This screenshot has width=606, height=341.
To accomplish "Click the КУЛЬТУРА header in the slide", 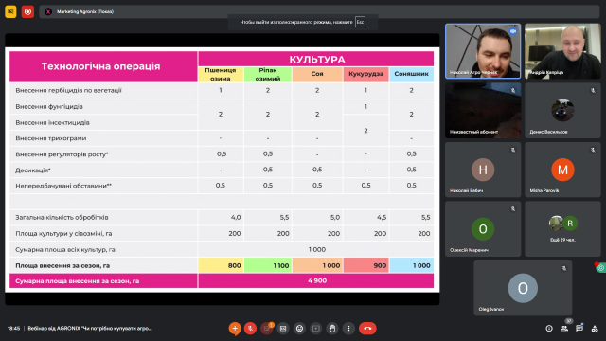I will (316, 59).
